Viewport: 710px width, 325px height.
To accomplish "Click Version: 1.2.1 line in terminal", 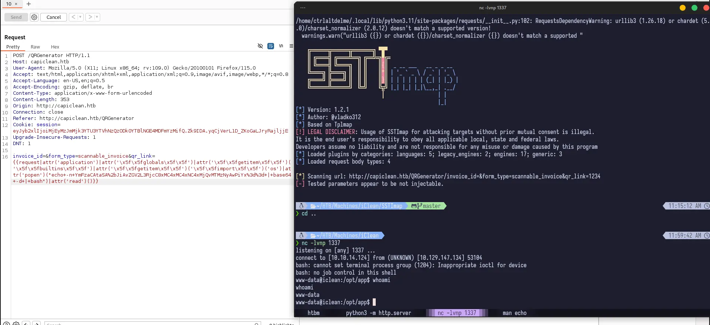I will pos(322,110).
